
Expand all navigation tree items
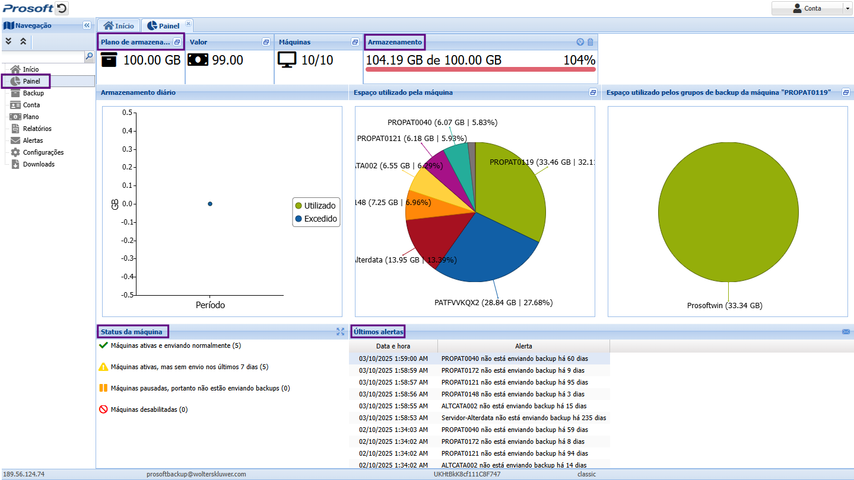8,41
